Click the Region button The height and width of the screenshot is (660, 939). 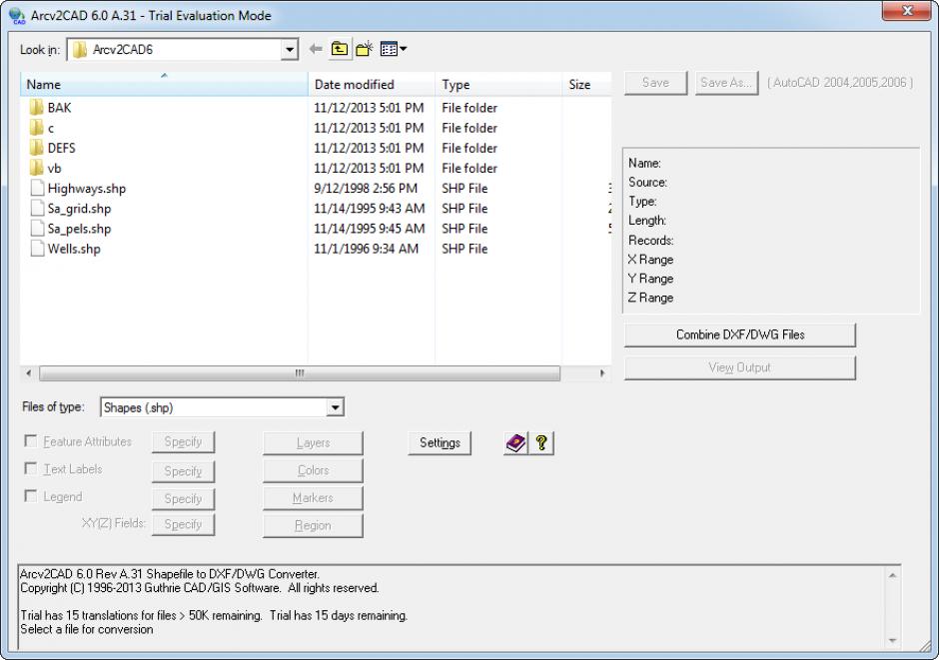(x=313, y=525)
